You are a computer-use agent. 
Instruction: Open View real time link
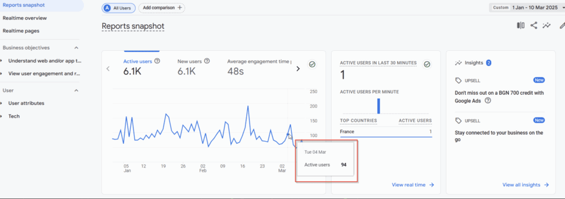(413, 185)
